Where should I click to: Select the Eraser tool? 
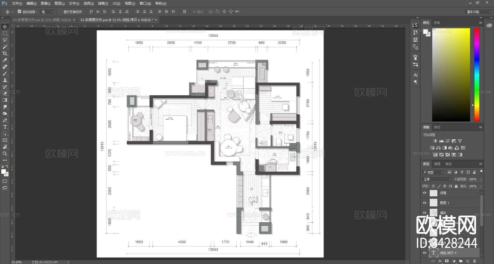[5, 94]
